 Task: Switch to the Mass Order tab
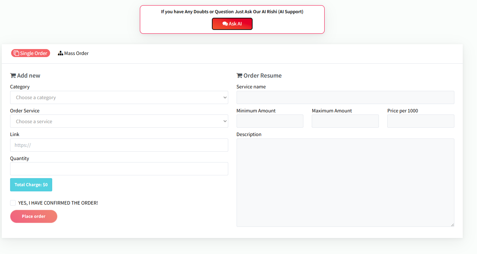pos(73,53)
